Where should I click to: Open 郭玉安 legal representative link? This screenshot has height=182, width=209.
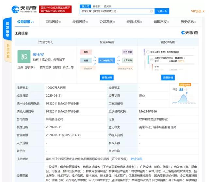point(39,54)
